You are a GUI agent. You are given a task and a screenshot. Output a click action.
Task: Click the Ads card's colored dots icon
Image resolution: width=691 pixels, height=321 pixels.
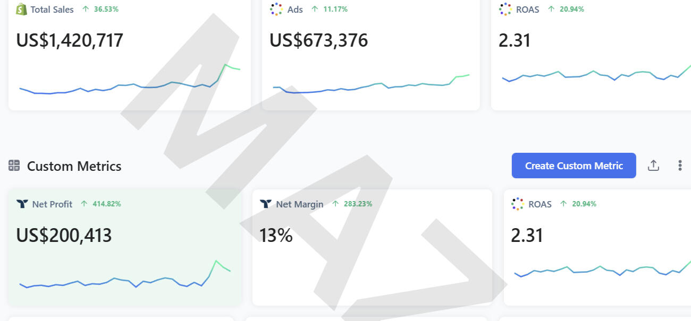pyautogui.click(x=276, y=9)
